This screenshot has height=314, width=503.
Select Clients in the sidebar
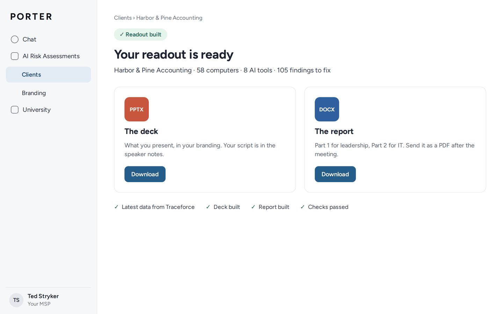[x=48, y=75]
